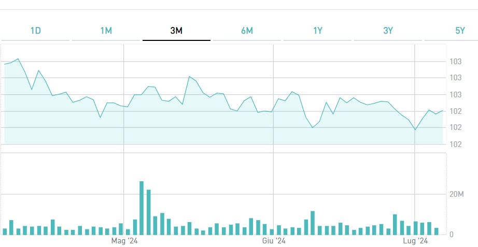The width and height of the screenshot is (478, 247).
Task: Click the last volume bar on the right
Action: click(437, 231)
